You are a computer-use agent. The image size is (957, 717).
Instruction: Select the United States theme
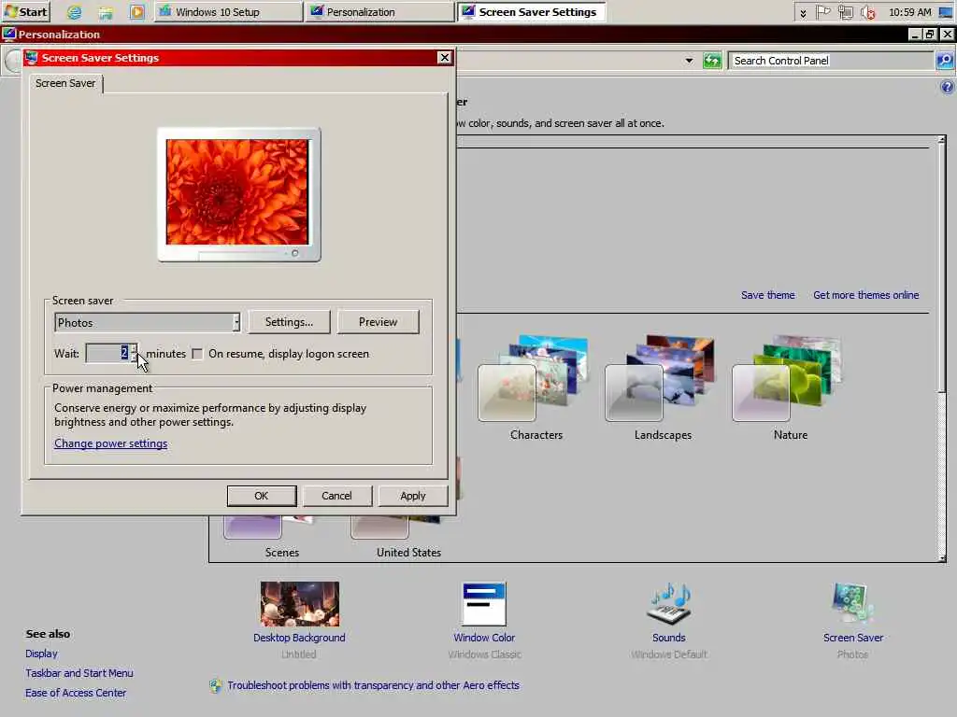[x=408, y=537]
